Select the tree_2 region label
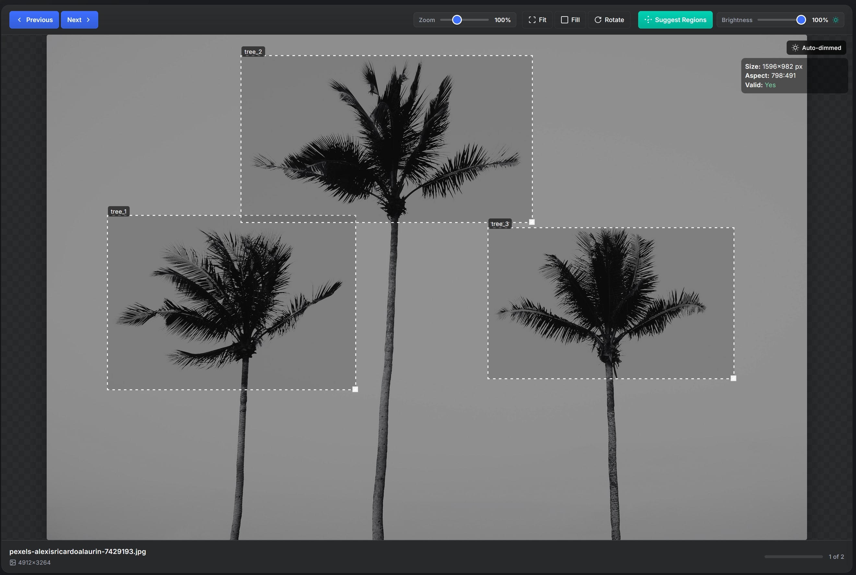 pos(253,52)
